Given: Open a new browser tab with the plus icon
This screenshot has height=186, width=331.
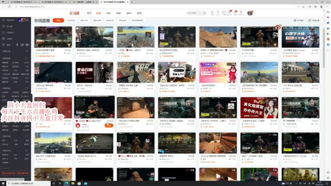Looking at the screenshot, I should click(x=132, y=2).
